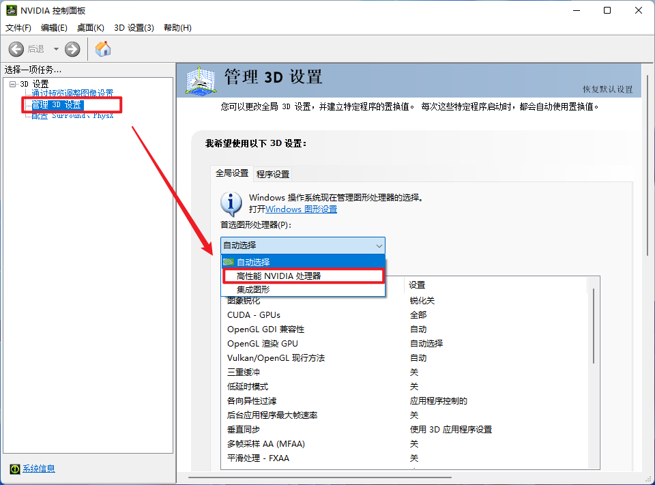Minimize the NVIDIA control panel window

(x=577, y=10)
